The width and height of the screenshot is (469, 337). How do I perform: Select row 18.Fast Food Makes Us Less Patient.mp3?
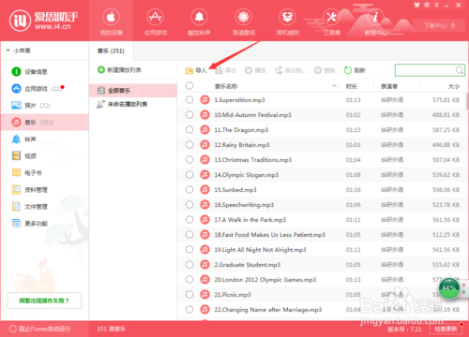(322, 235)
